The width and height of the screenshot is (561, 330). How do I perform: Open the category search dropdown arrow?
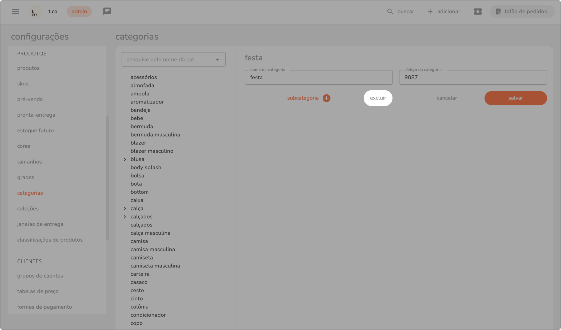(x=217, y=60)
